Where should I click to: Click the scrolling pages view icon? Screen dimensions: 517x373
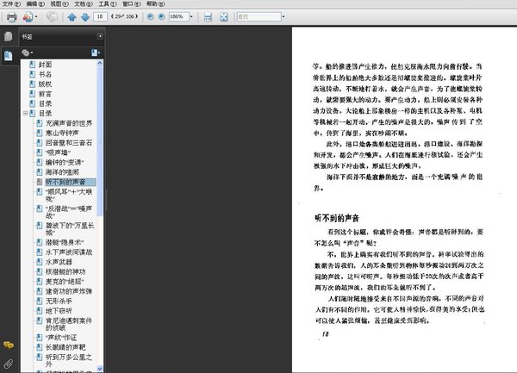point(208,16)
